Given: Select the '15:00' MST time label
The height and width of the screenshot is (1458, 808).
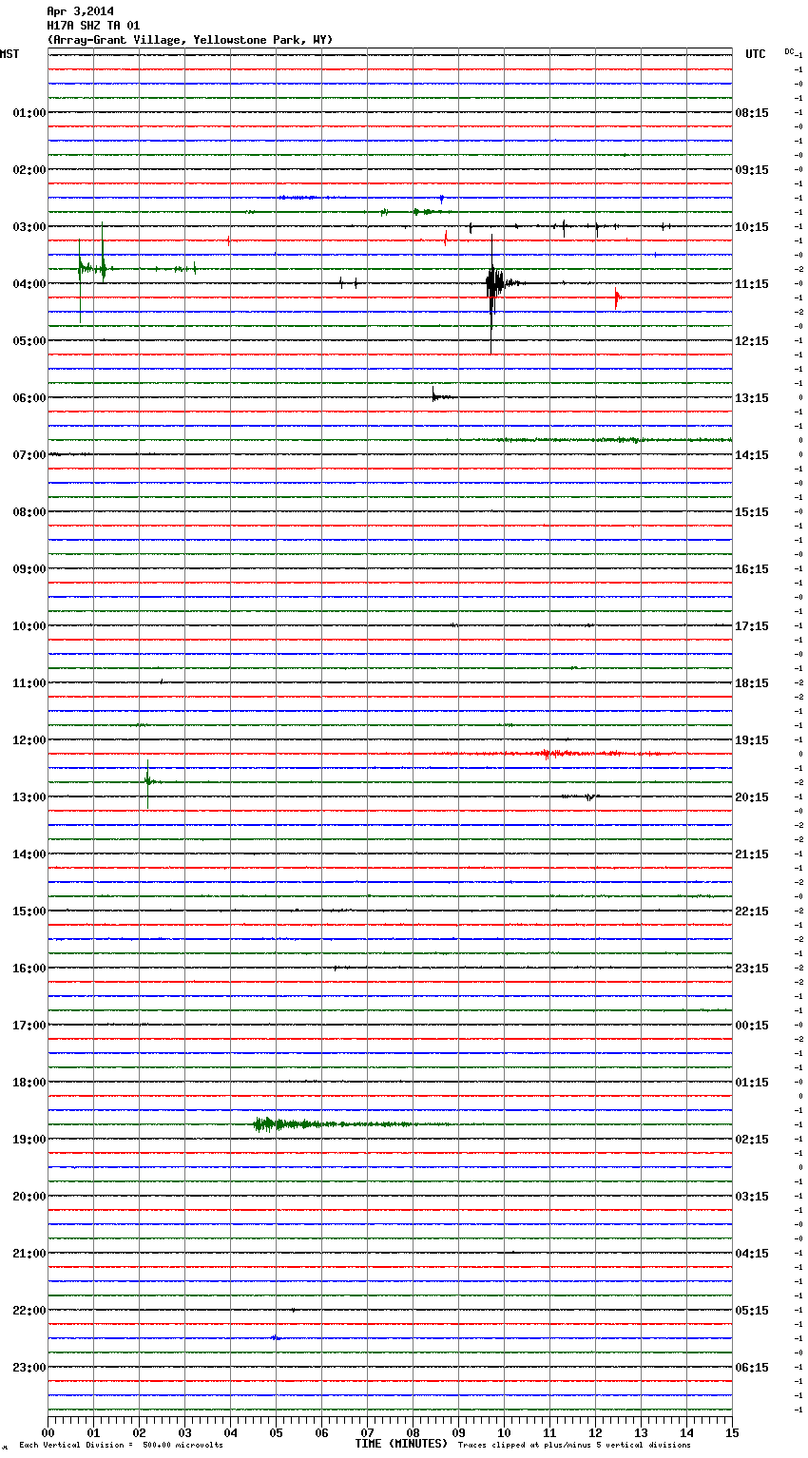Looking at the screenshot, I should tap(29, 911).
